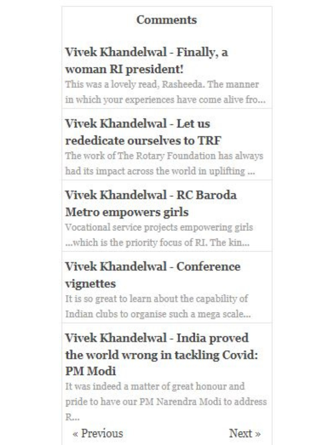Click the 'Vocational service projects empowering girls' excerpt
This screenshot has width=334, height=445.
(x=159, y=235)
